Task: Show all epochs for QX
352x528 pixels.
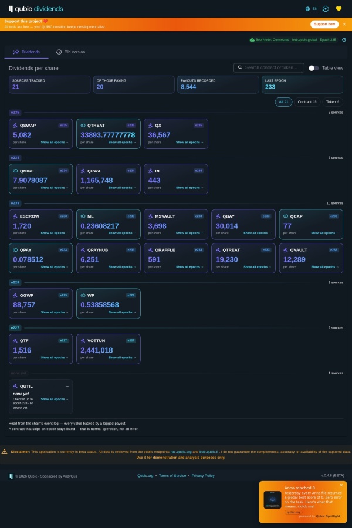Action: click(189, 143)
